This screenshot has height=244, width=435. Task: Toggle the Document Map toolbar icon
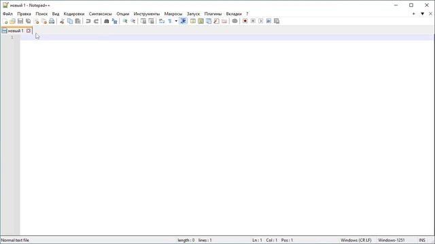(x=201, y=21)
